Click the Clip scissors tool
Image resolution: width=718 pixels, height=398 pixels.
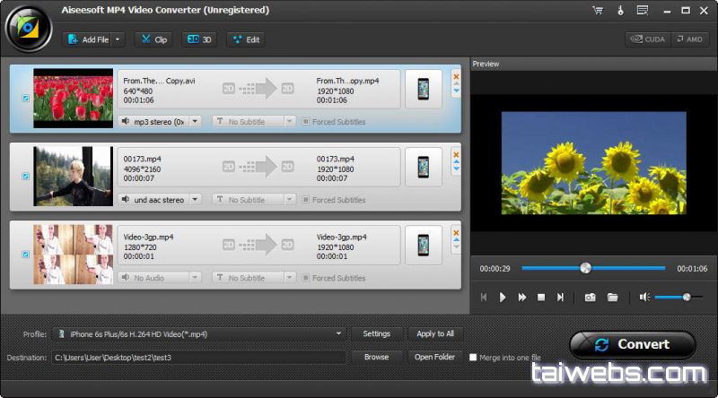click(x=153, y=39)
